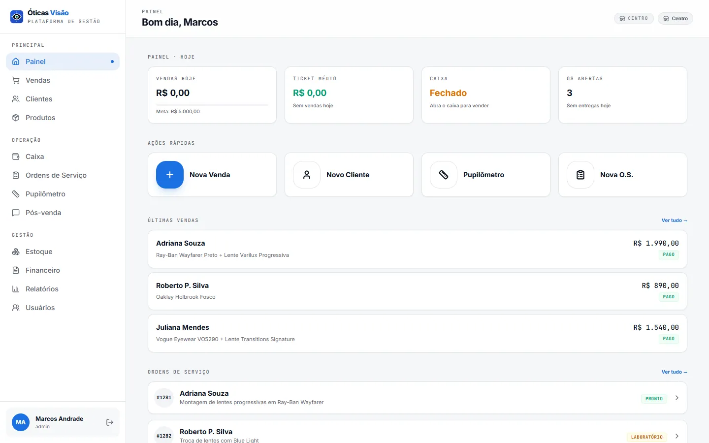Image resolution: width=709 pixels, height=443 pixels.
Task: Click Roberto P. Silva's R$ 890,00 amount
Action: click(x=660, y=285)
